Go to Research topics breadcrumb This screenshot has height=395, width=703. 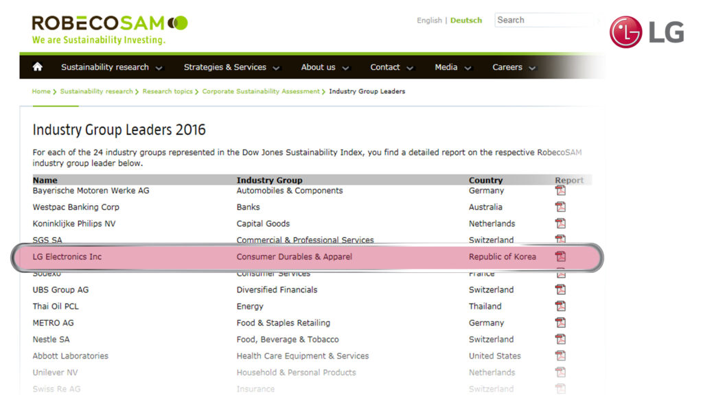168,91
